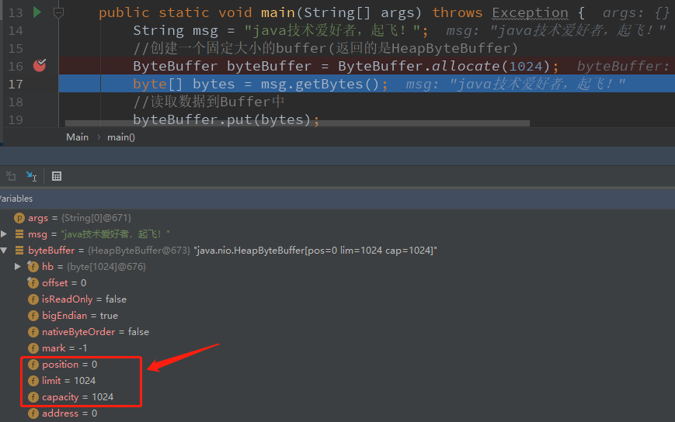The width and height of the screenshot is (675, 422).
Task: Select the byteBuffer HeapByteBuffer@673 row
Action: click(x=337, y=250)
